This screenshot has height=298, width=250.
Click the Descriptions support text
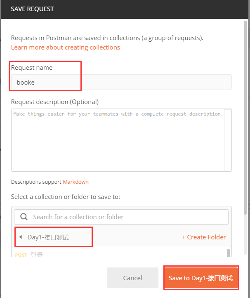click(x=36, y=182)
